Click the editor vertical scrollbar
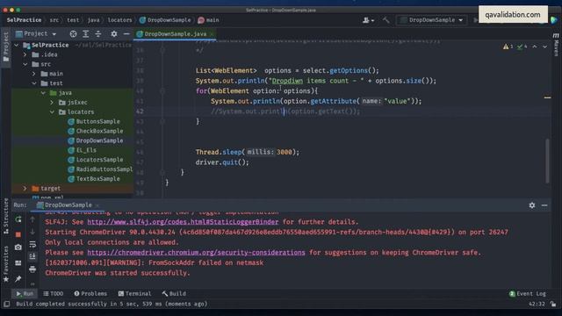This screenshot has width=562, height=316. click(x=547, y=161)
